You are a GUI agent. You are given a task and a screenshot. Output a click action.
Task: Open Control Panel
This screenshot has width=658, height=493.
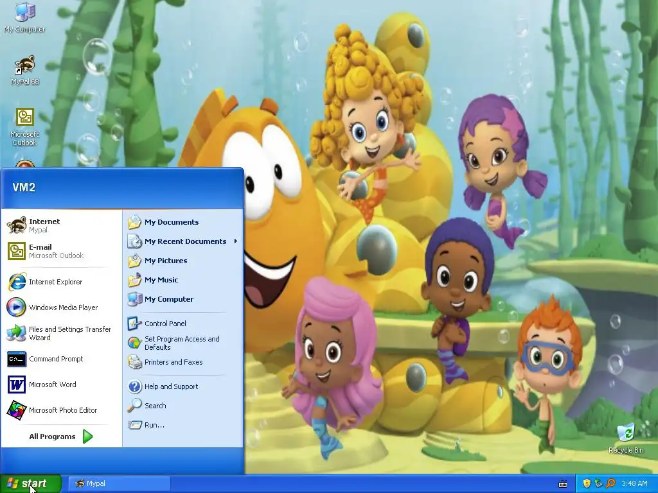[x=183, y=324]
